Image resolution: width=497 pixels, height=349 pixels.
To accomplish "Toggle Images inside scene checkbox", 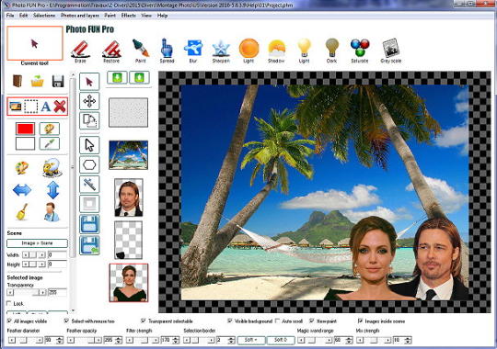I will pyautogui.click(x=360, y=321).
